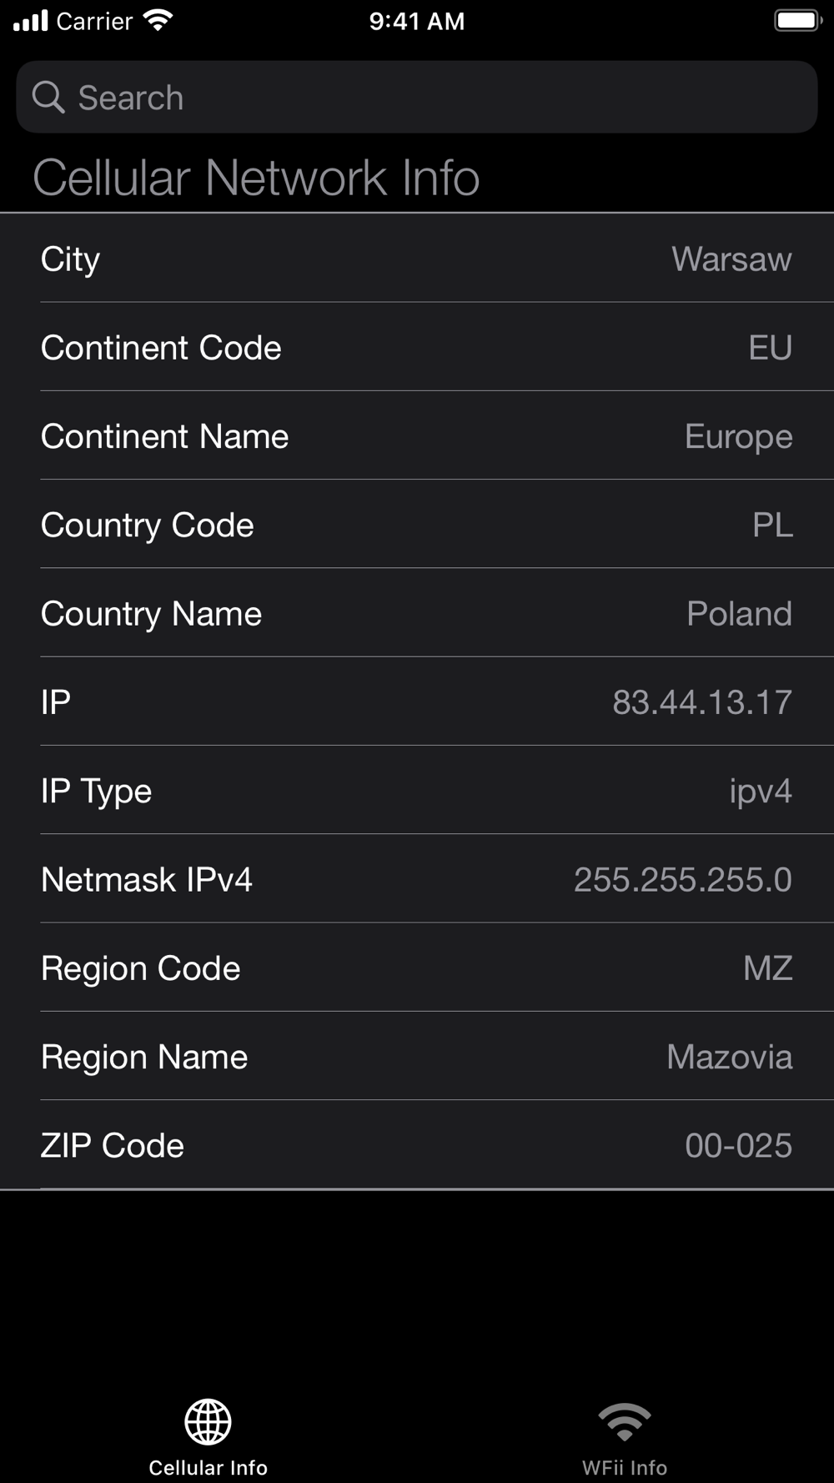This screenshot has height=1483, width=834.
Task: Tap the battery icon in status bar
Action: click(798, 21)
